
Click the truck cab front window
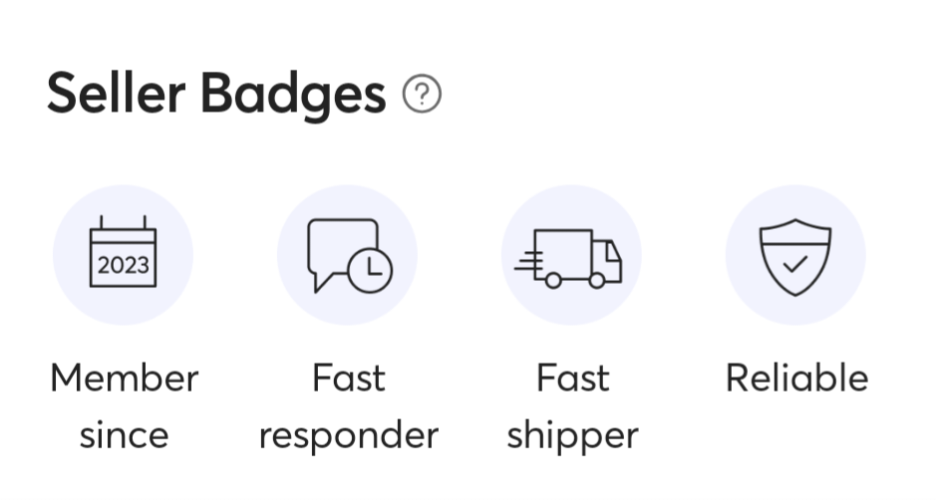(608, 249)
